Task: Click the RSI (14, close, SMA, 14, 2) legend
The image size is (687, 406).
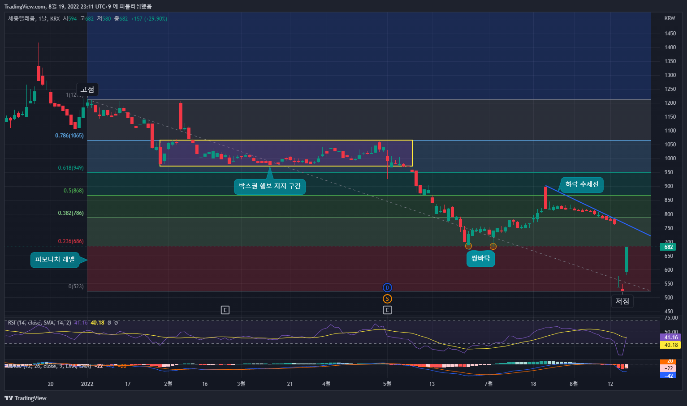Action: pos(39,323)
